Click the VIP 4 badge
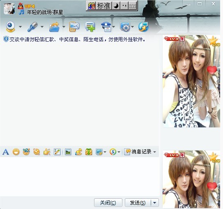 tap(30, 6)
